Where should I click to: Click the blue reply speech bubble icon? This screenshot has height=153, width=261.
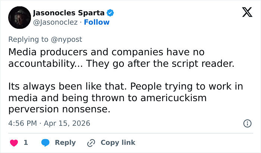click(45, 143)
